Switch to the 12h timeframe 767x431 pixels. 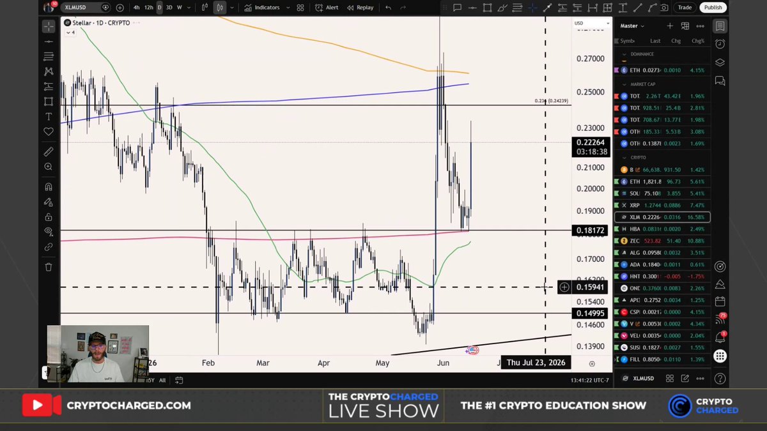point(148,8)
